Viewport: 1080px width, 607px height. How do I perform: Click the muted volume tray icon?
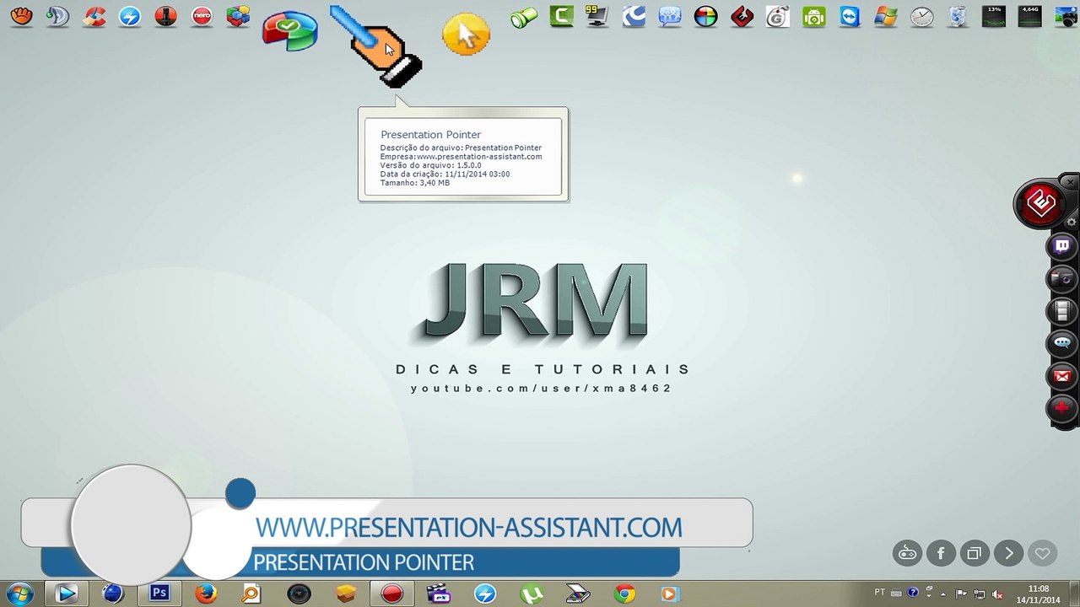[996, 594]
